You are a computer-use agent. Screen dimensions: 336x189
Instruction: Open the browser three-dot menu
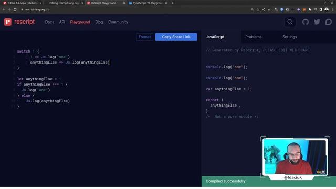pyautogui.click(x=332, y=9)
